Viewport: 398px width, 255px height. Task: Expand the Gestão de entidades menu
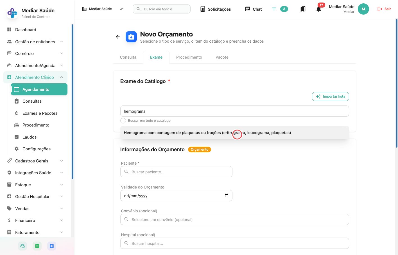tap(35, 42)
